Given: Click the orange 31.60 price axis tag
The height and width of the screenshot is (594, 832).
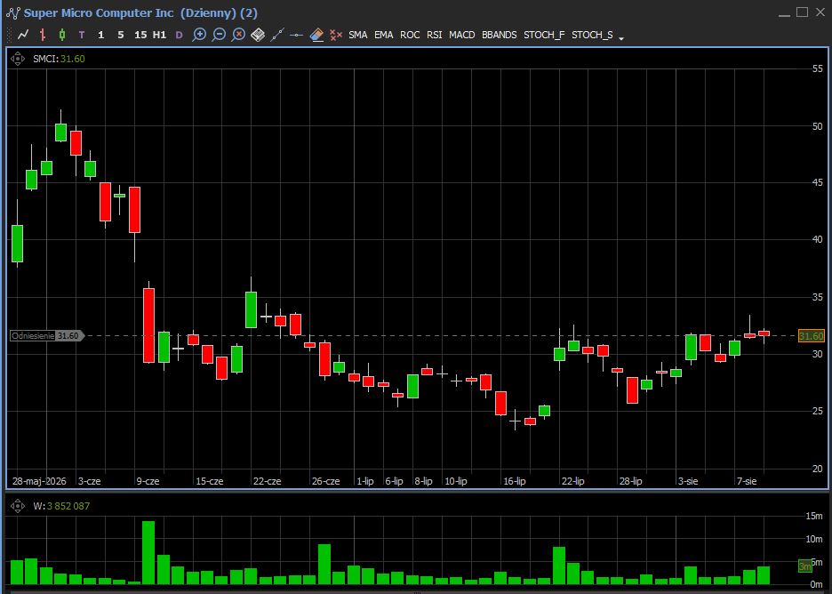Looking at the screenshot, I should [x=812, y=336].
